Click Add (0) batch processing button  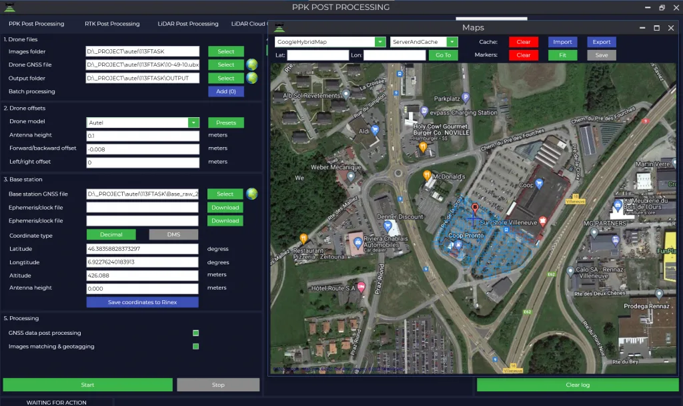pyautogui.click(x=225, y=91)
